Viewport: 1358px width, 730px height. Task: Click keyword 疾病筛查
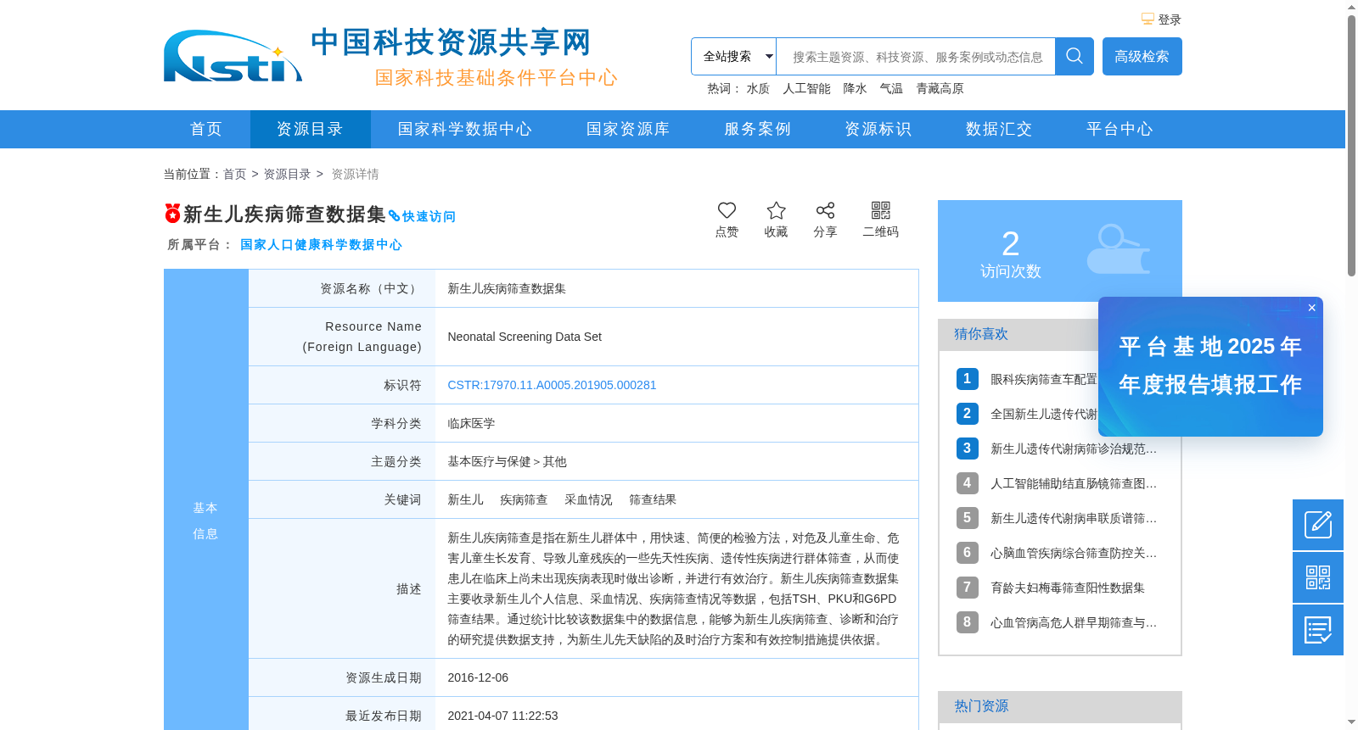pyautogui.click(x=524, y=499)
